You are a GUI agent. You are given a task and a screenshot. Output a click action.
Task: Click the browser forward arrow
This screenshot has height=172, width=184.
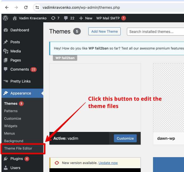[x=16, y=7]
